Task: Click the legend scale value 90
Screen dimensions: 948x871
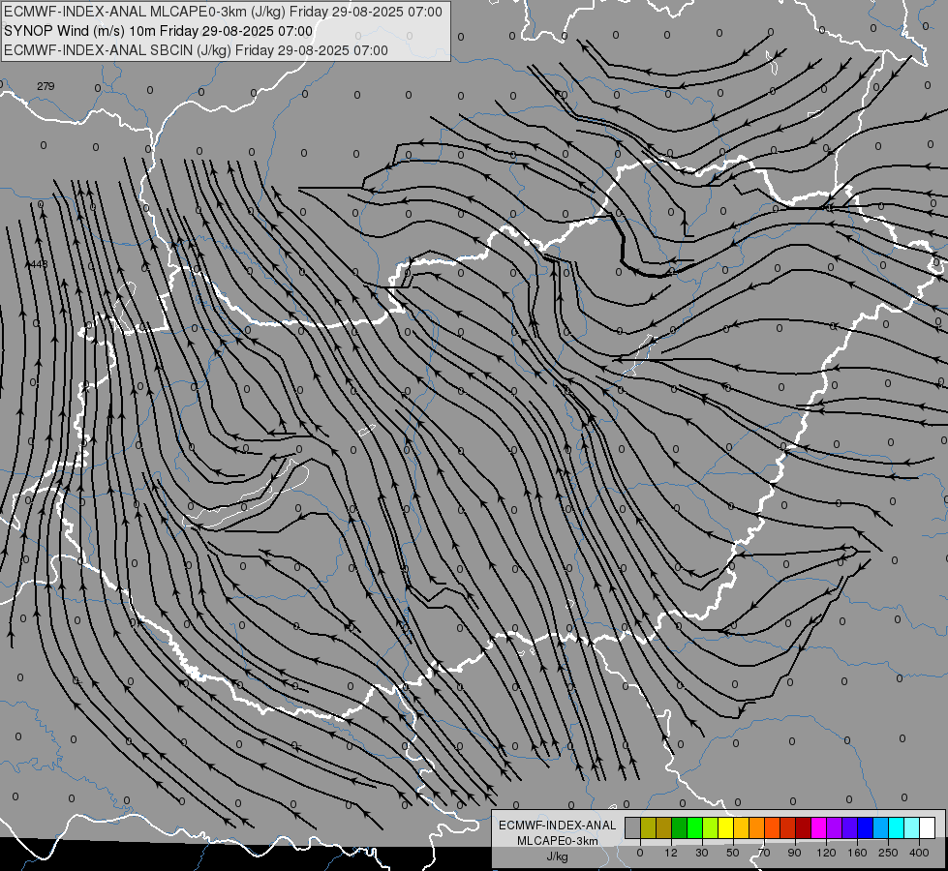Action: pos(794,853)
